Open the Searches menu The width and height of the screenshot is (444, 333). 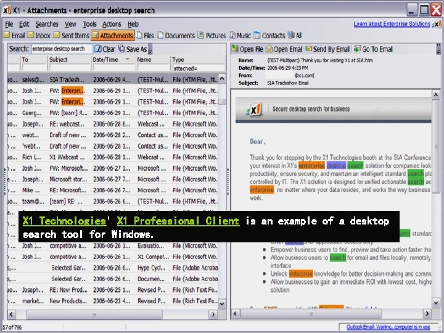(47, 24)
